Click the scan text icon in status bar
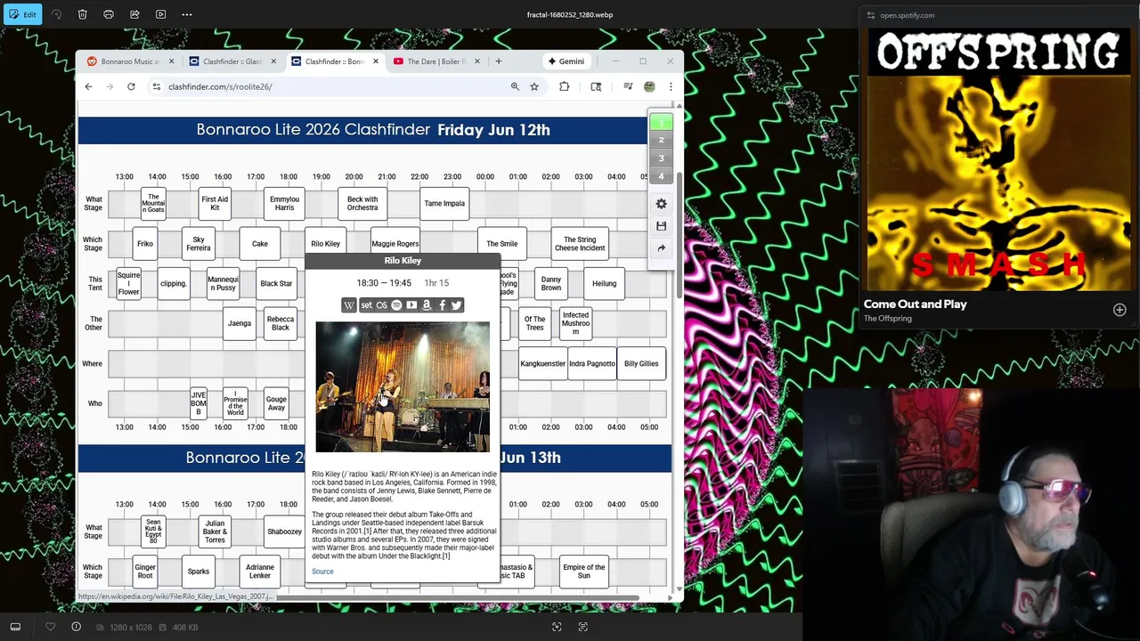 tap(582, 627)
